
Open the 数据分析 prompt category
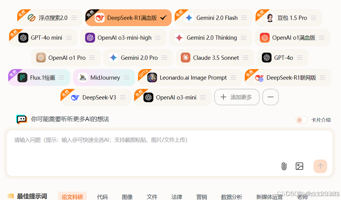tap(231, 197)
